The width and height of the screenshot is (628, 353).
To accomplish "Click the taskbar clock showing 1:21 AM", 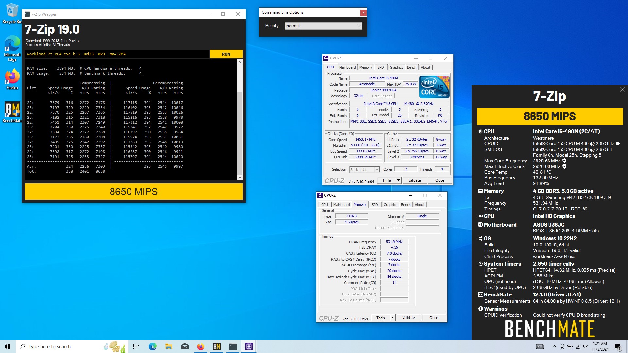I will click(x=600, y=346).
